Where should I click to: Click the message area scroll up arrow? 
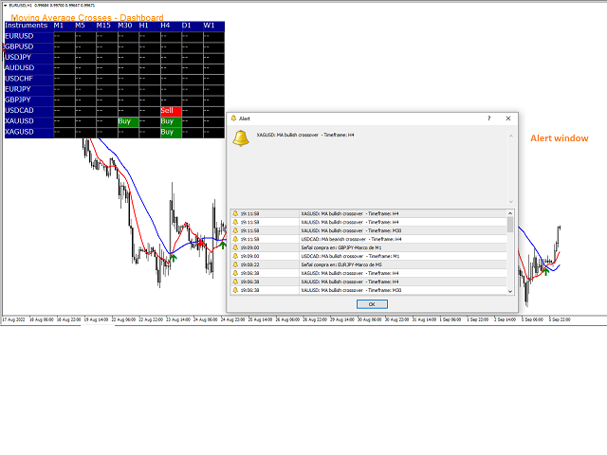point(511,136)
